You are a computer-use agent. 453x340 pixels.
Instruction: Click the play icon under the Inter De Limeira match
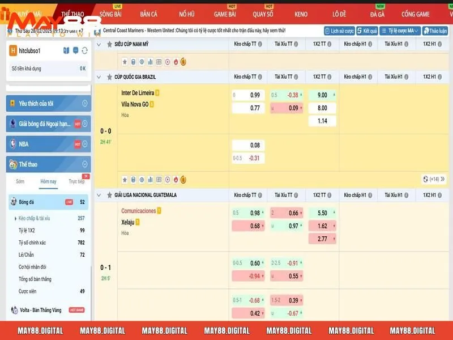tap(168, 180)
